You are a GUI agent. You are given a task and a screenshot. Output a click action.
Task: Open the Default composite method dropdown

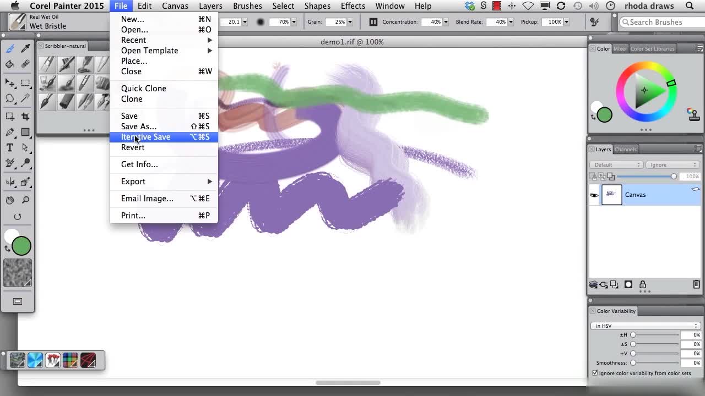click(616, 164)
